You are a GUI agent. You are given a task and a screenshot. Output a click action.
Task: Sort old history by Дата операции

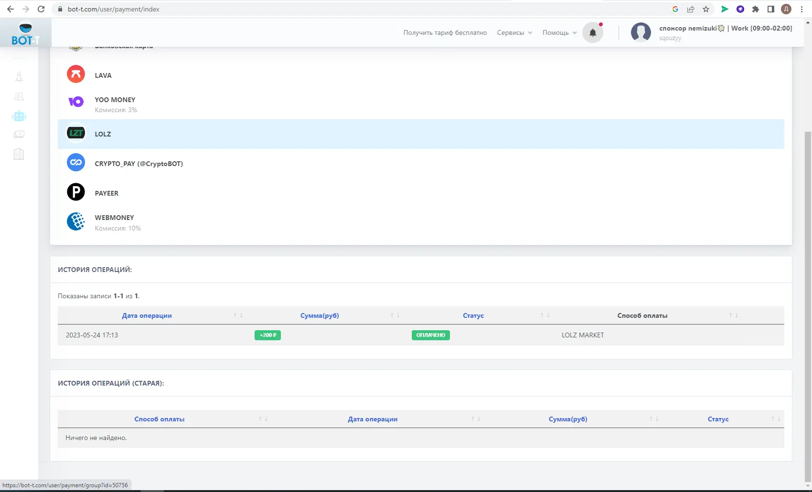pos(373,419)
